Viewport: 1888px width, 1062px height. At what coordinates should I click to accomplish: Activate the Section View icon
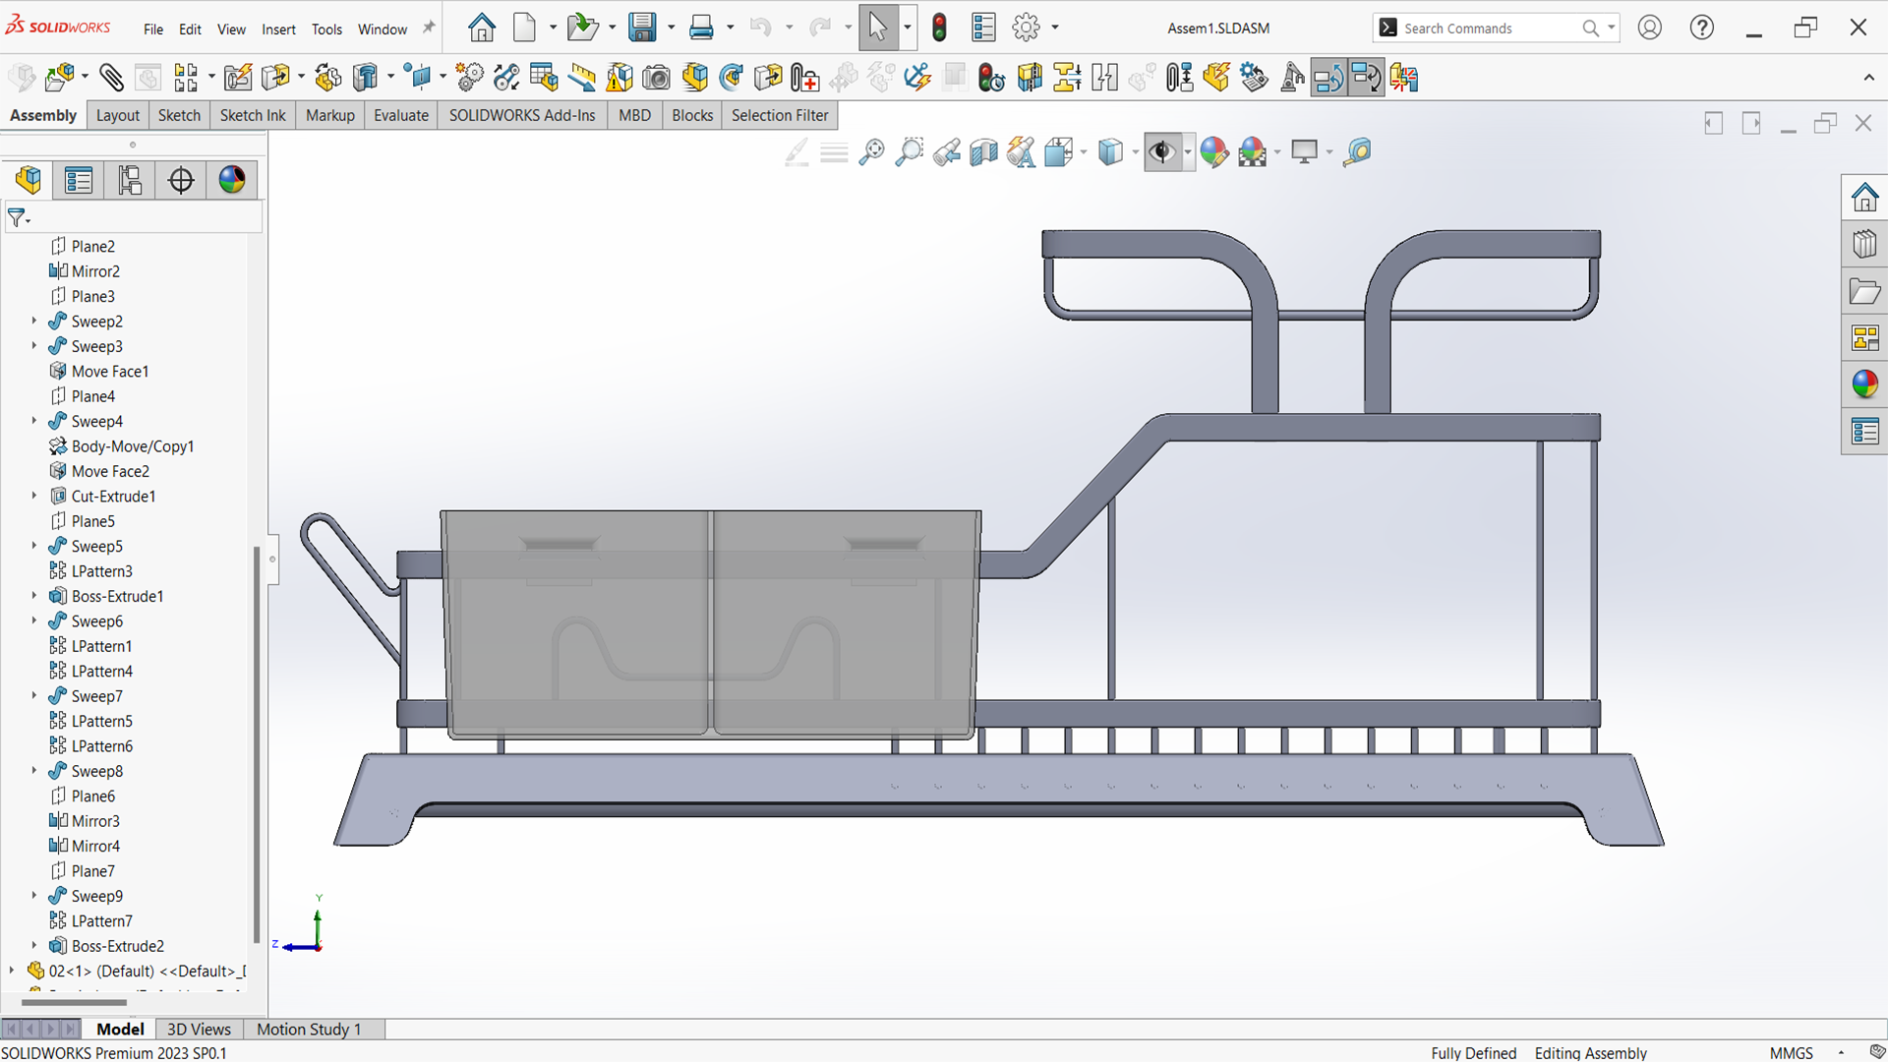point(983,152)
